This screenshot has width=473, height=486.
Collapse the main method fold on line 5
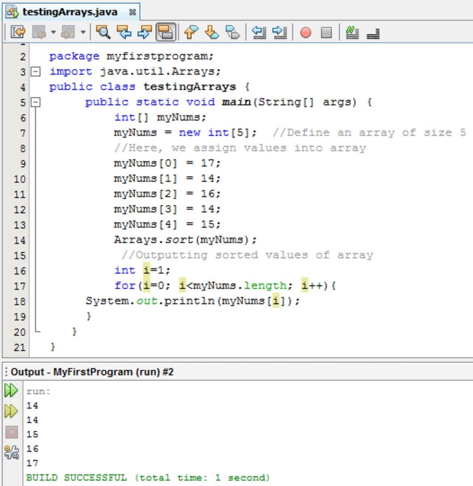click(x=36, y=102)
